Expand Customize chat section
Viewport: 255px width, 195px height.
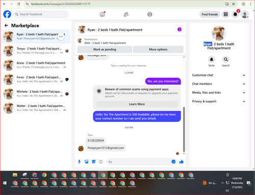tap(219, 75)
